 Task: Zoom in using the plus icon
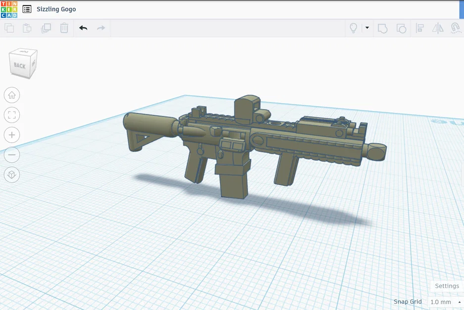tap(11, 134)
